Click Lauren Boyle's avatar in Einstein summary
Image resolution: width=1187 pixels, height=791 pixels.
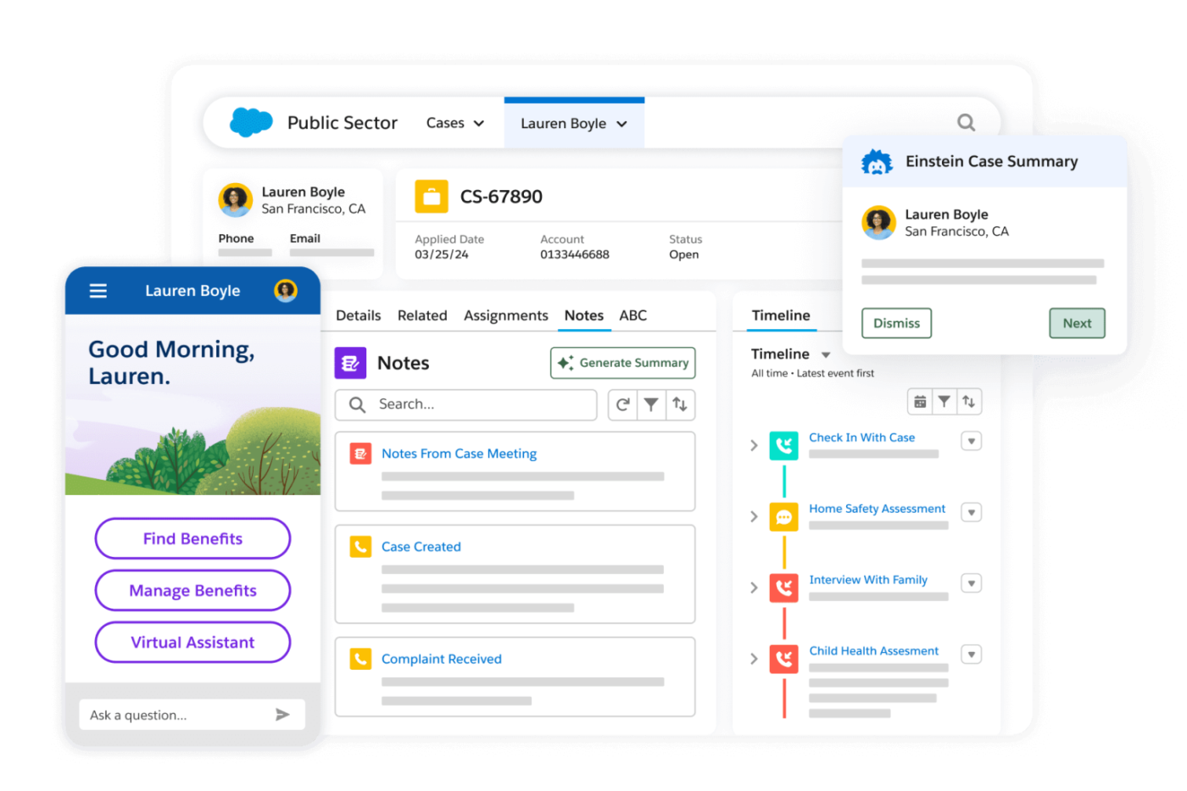[x=878, y=222]
